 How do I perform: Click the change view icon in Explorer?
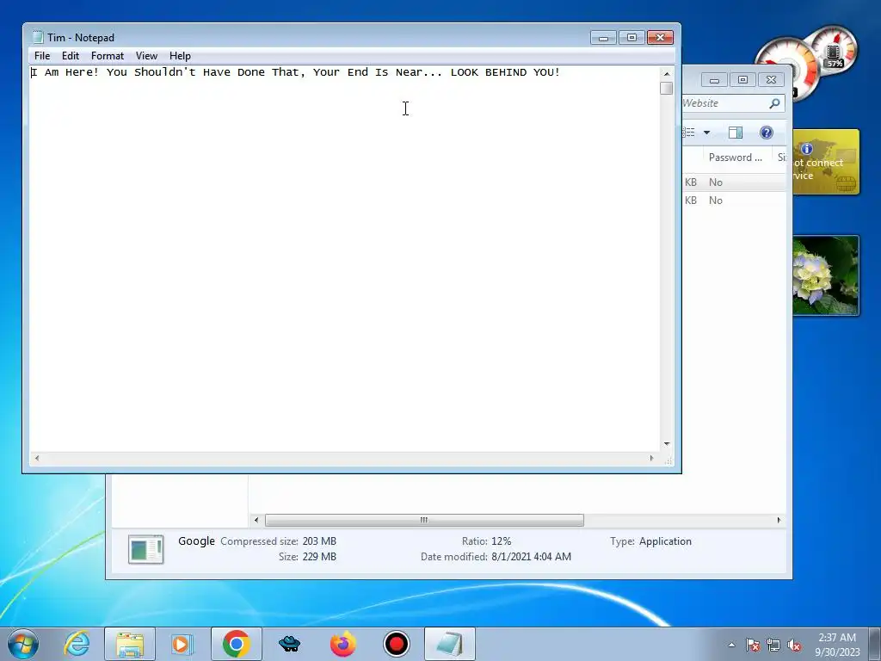[689, 133]
